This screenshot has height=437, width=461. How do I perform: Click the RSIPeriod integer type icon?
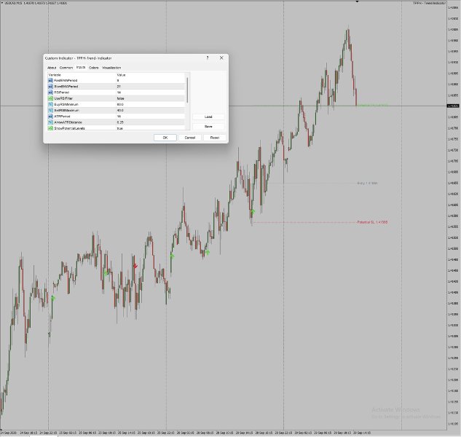coord(50,92)
